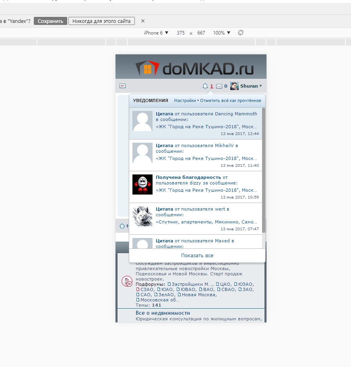This screenshot has width=351, height=367.
Task: Click dizzy's smiley avatar in notifications
Action: tap(142, 185)
